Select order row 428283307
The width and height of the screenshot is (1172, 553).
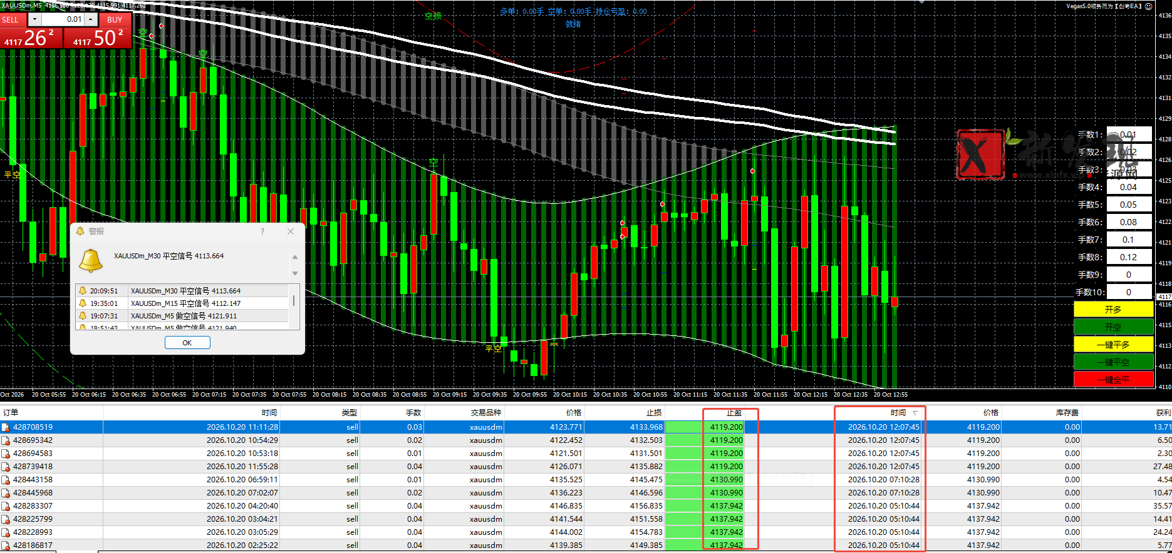tap(586, 506)
